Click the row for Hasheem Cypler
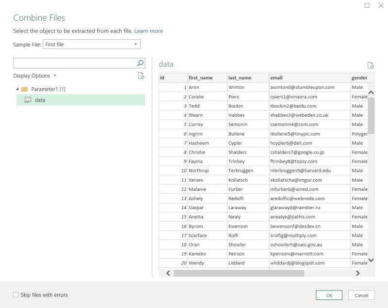 [242, 143]
